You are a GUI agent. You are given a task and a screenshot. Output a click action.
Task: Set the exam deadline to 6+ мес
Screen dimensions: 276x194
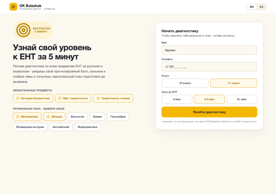pyautogui.click(x=242, y=99)
